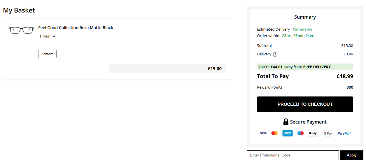Click the Apple Pay icon

(313, 133)
